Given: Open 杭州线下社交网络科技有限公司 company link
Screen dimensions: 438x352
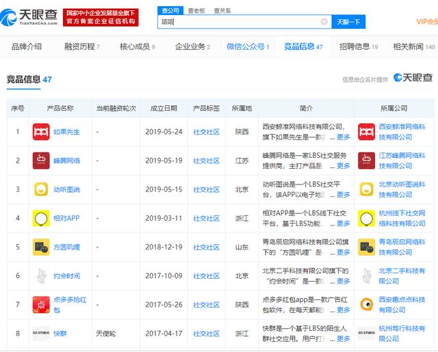Looking at the screenshot, I should click(x=402, y=219).
